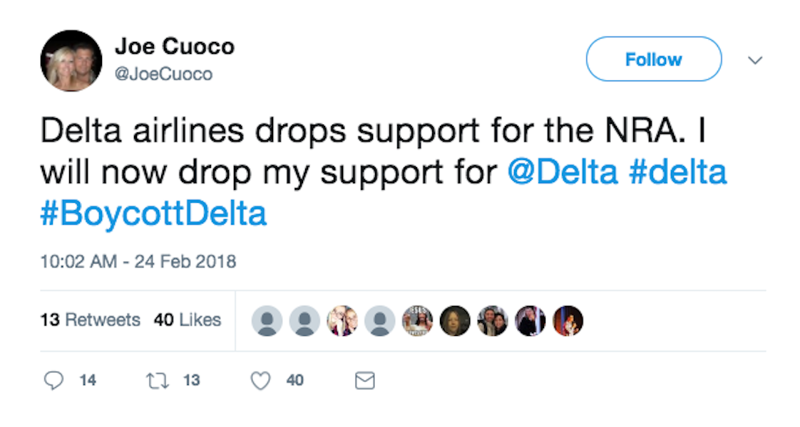View the 40 Likes list

point(188,320)
